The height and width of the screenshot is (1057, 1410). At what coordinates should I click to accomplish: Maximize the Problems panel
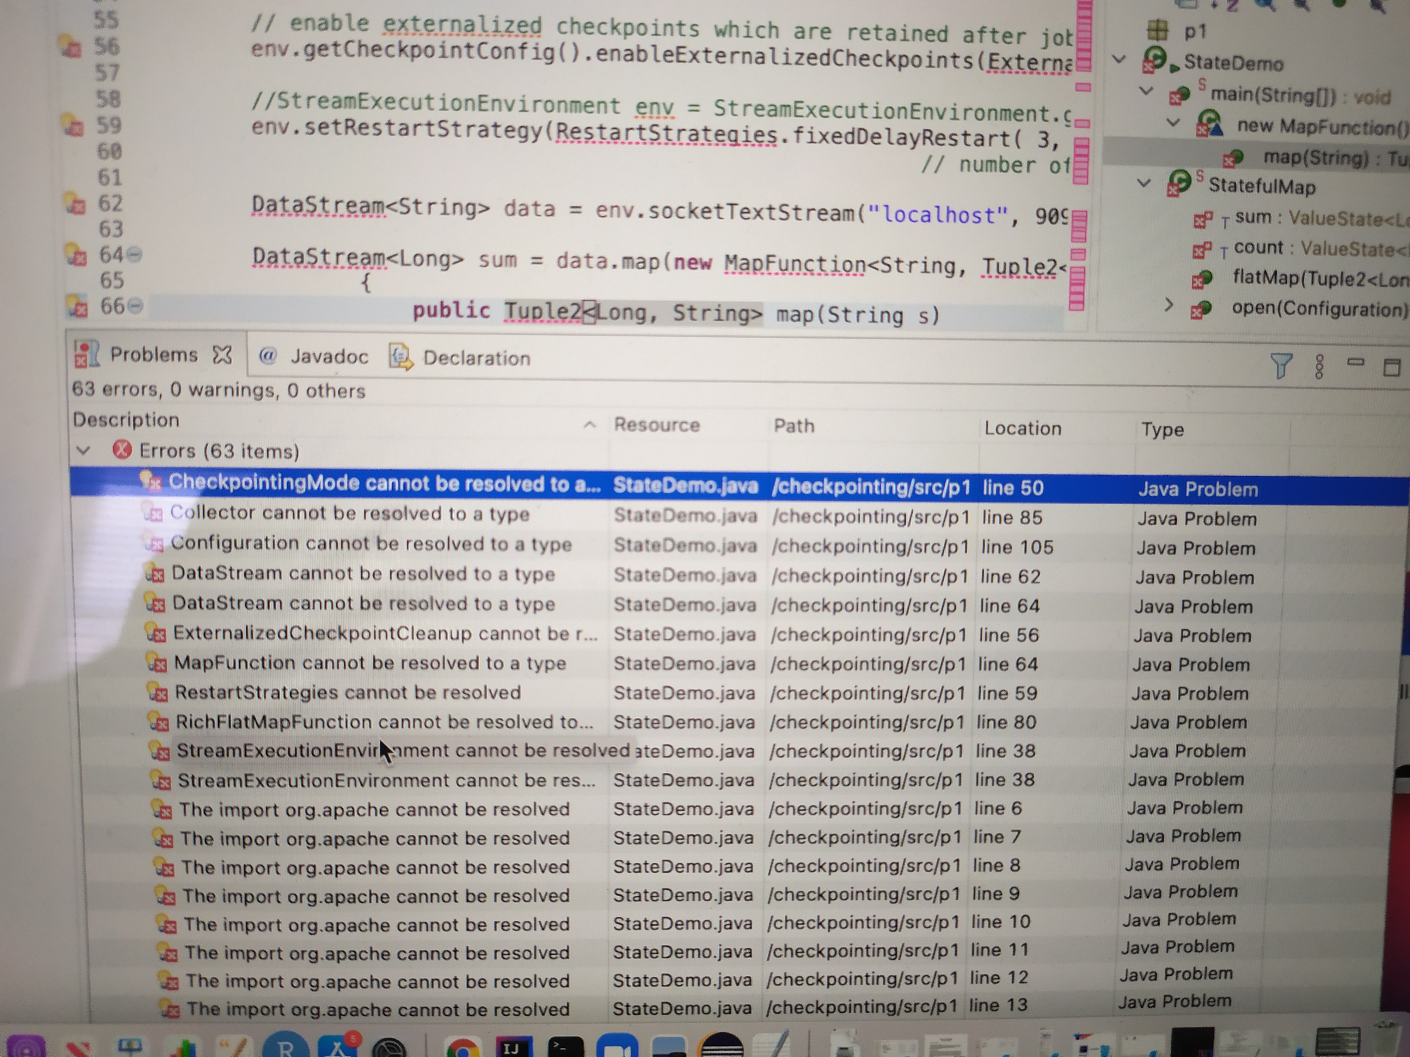point(1392,367)
